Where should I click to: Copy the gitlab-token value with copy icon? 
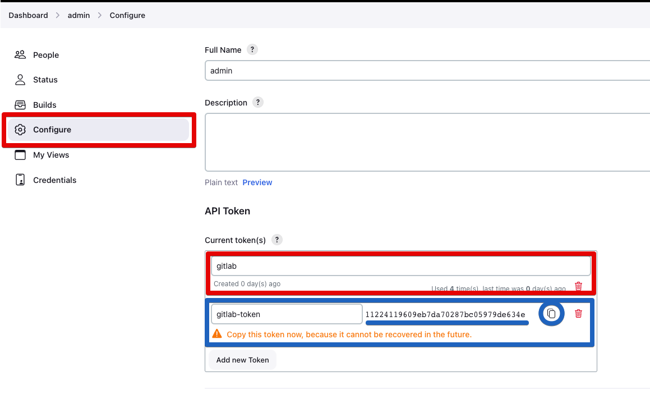pyautogui.click(x=551, y=314)
